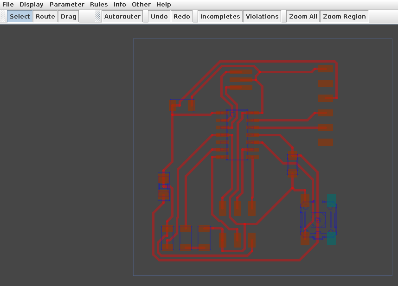Open the Help menu
398x286 pixels.
coord(163,4)
